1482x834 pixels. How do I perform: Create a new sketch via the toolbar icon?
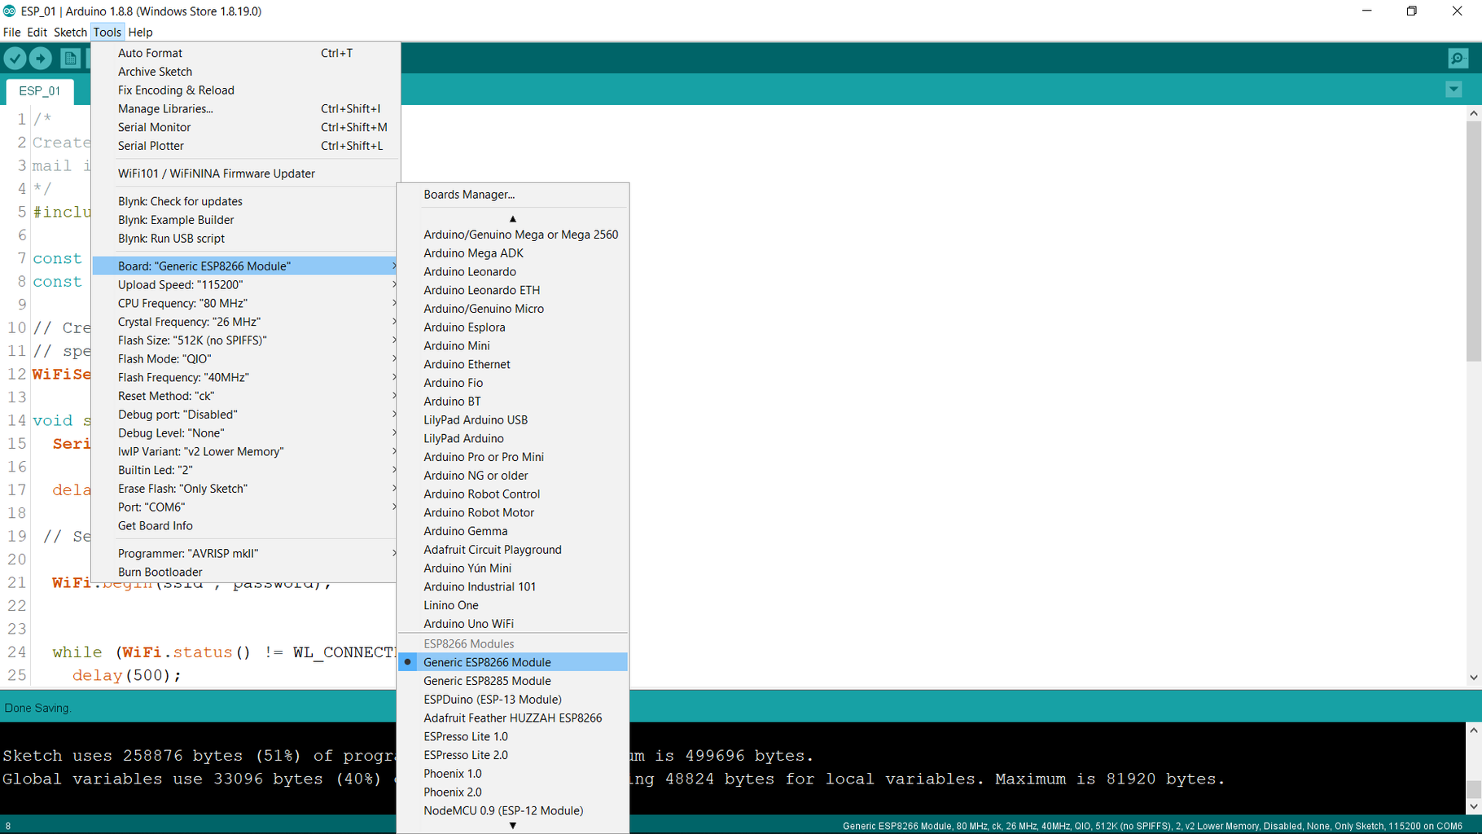(71, 58)
